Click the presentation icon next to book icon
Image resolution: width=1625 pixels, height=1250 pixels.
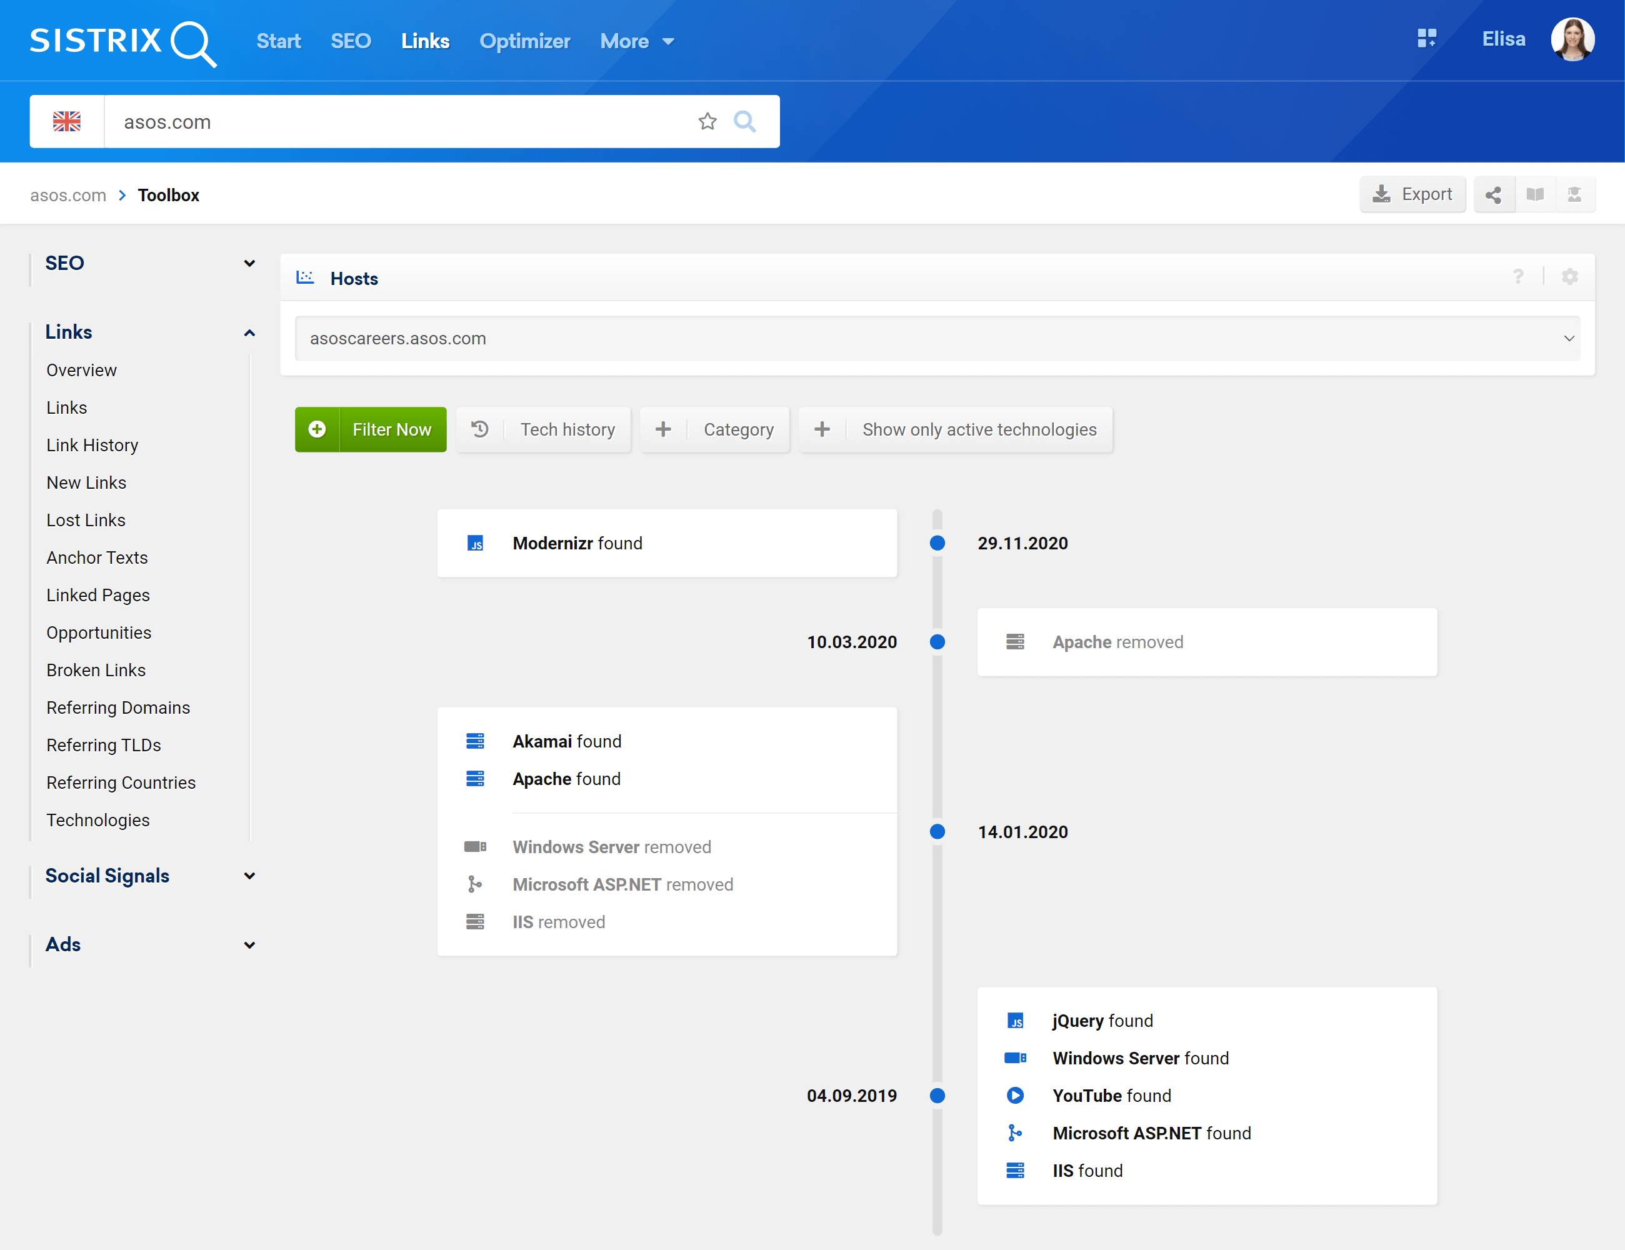coord(1574,195)
